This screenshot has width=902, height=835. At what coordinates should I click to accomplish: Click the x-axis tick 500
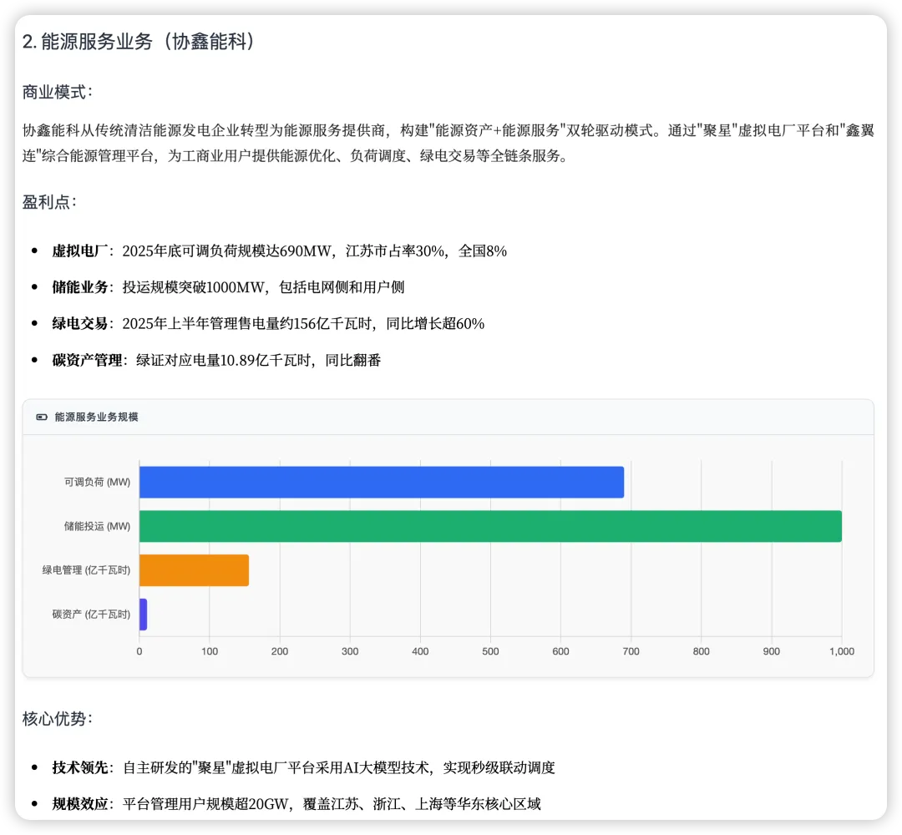[x=490, y=651]
